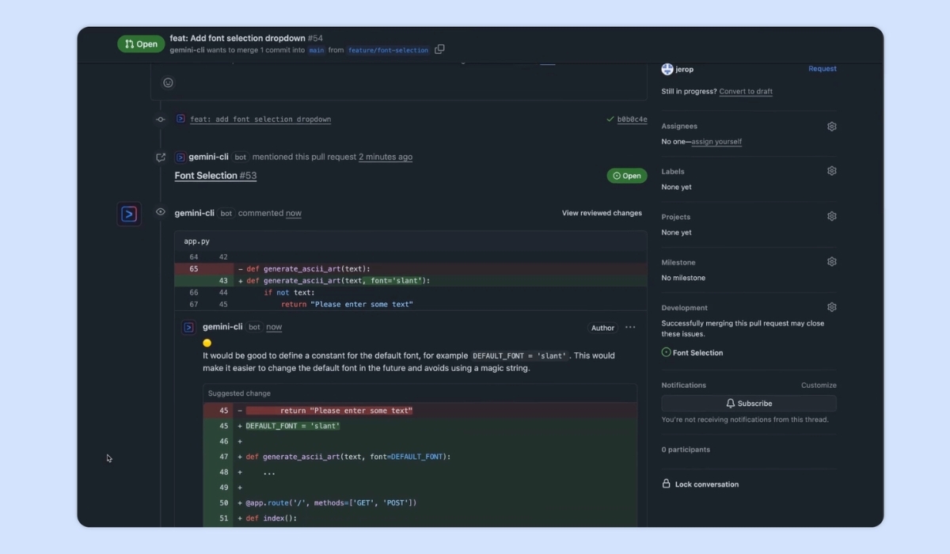Screen dimensions: 950x554
Task: Add a reaction with the smiley icon
Action: [168, 82]
